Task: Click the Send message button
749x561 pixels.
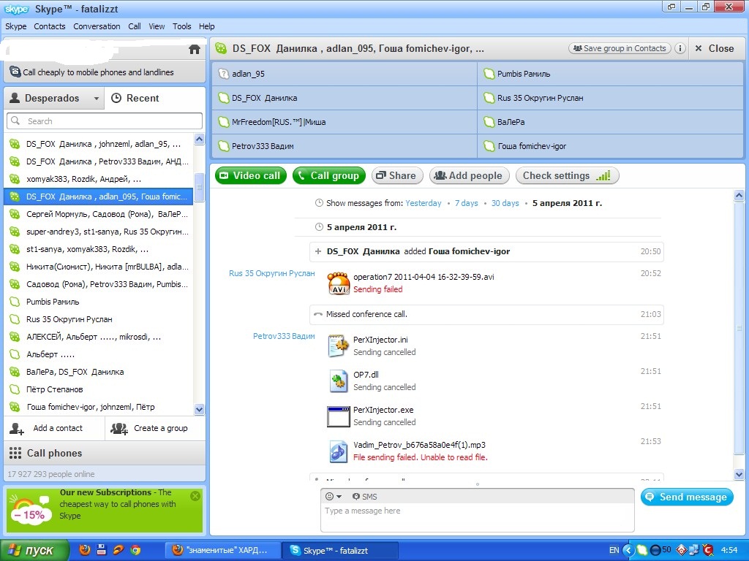Action: [686, 497]
